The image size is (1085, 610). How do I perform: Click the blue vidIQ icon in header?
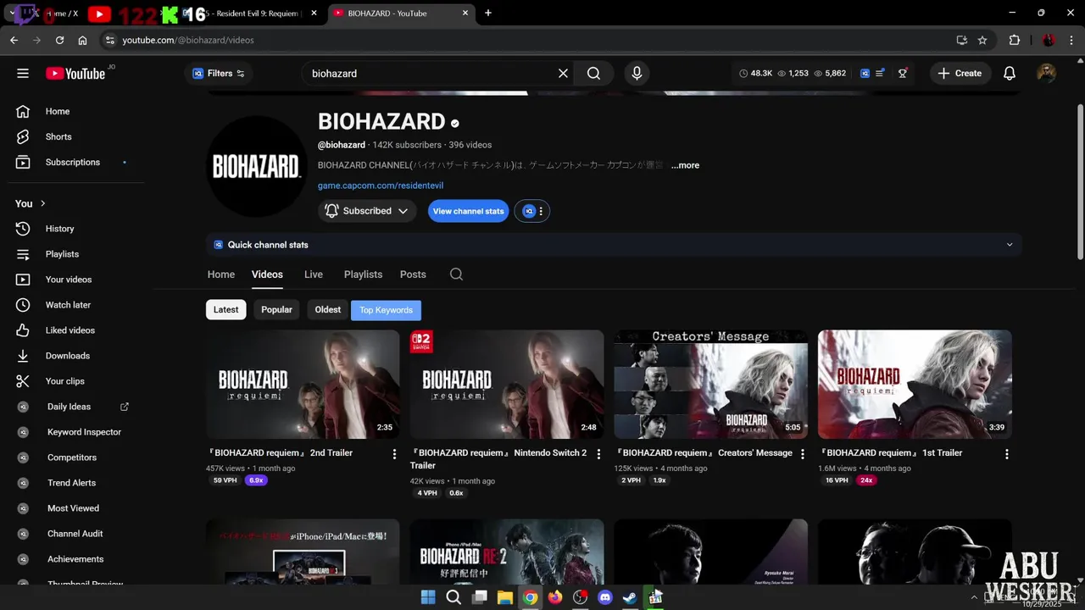click(x=865, y=74)
